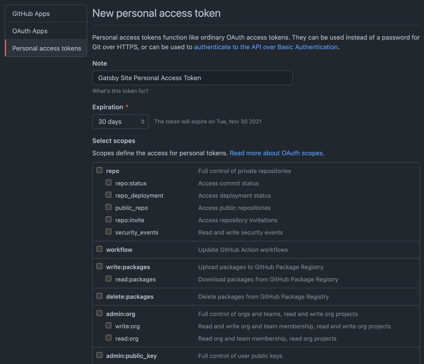Select the write:org scope
This screenshot has height=364, width=424.
108,325
